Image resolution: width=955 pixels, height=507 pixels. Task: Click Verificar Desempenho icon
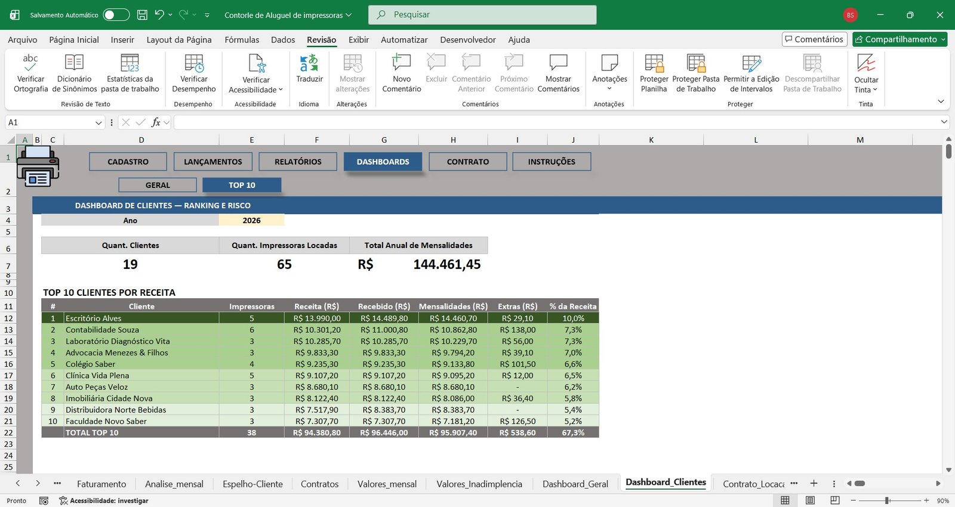click(194, 63)
